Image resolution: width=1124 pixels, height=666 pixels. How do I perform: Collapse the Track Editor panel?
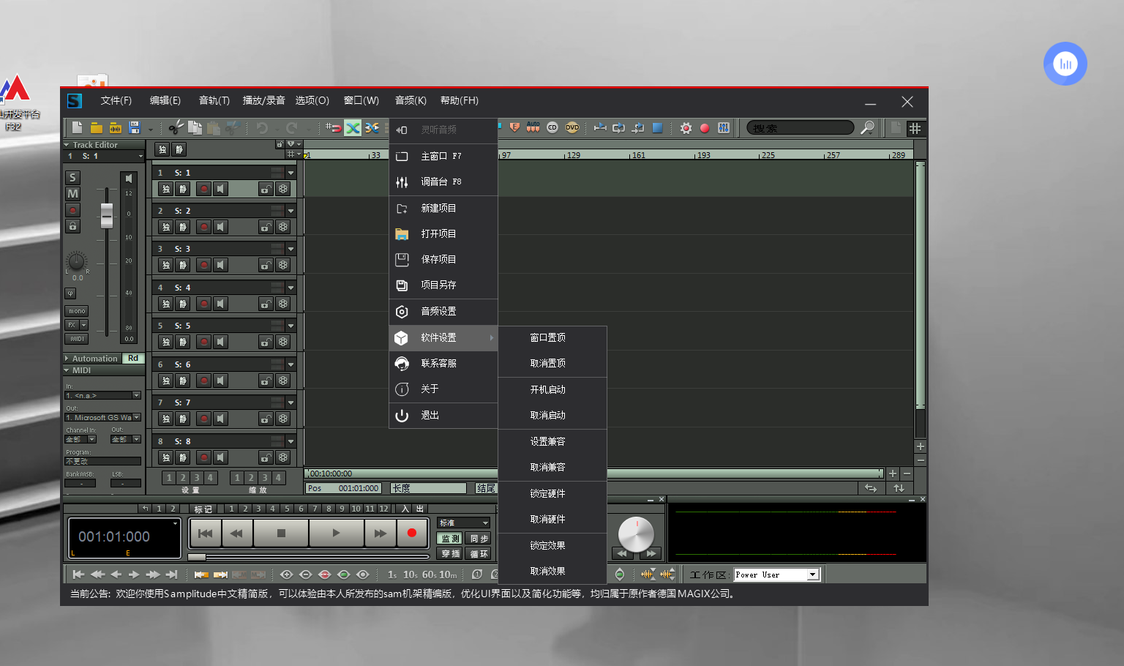pyautogui.click(x=67, y=145)
